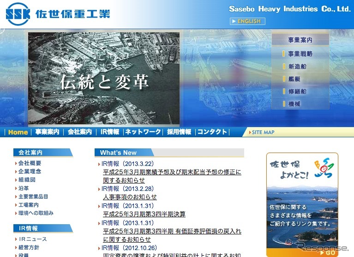Open 機械 in the business menu
354x257 pixels.
(x=294, y=104)
